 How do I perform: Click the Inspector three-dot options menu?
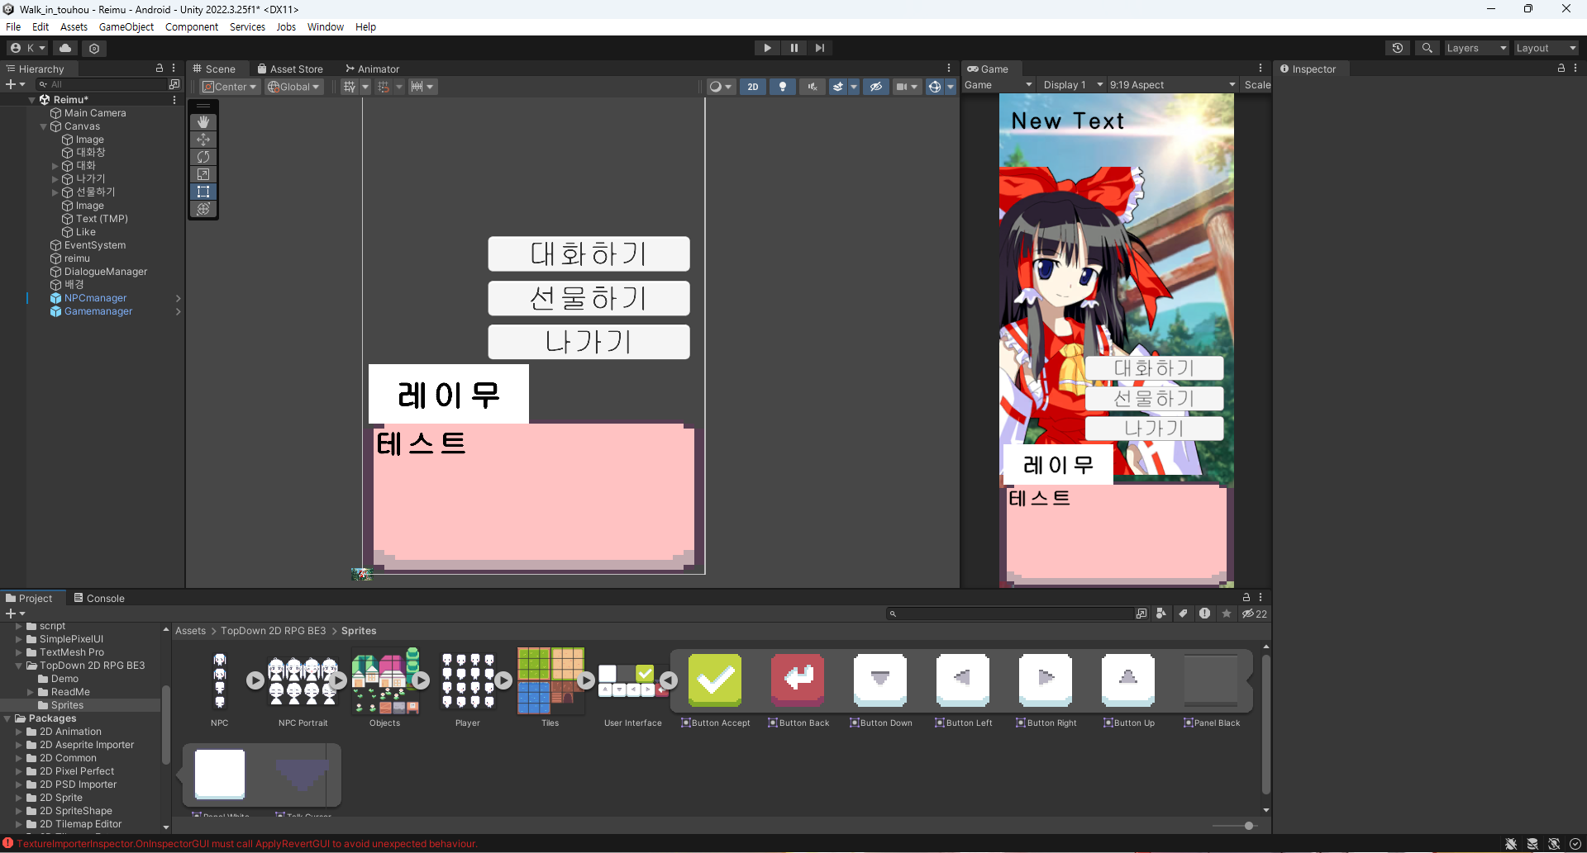coord(1575,69)
